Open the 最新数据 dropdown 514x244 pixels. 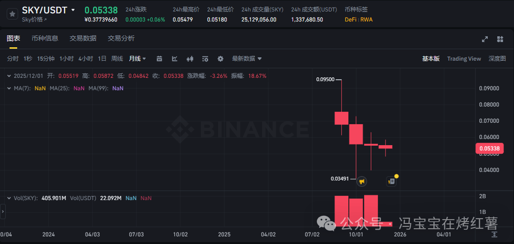coord(247,59)
